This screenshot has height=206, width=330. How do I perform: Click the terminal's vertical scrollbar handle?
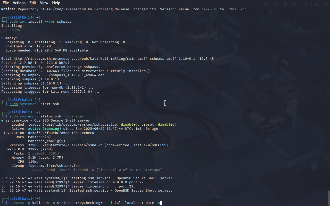tap(329, 198)
